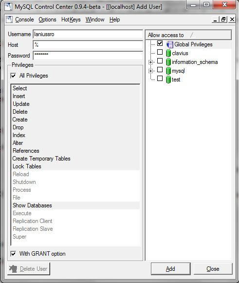The height and width of the screenshot is (283, 239).
Task: Click the dolphin icon beside Console menu
Action: coord(9,20)
